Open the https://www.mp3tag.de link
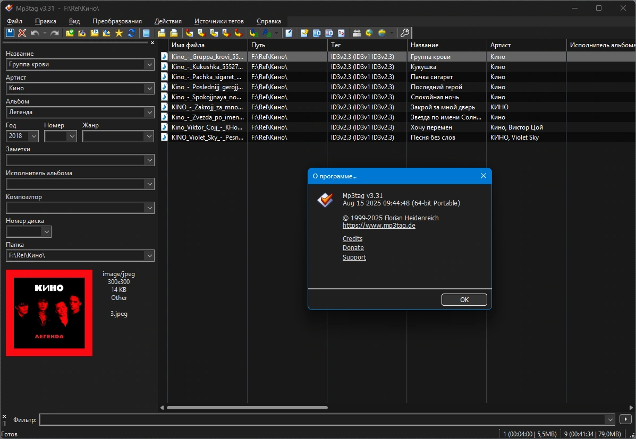 379,226
